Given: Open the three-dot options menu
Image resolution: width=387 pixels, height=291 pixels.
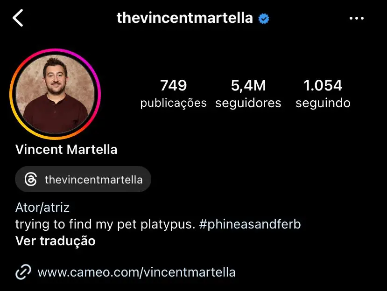Looking at the screenshot, I should point(357,18).
